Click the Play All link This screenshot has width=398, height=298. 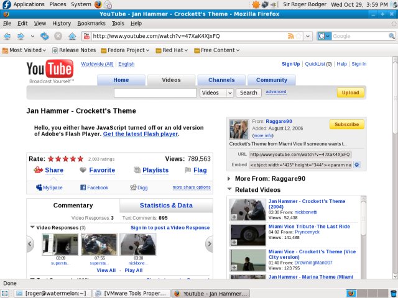coord(134,271)
